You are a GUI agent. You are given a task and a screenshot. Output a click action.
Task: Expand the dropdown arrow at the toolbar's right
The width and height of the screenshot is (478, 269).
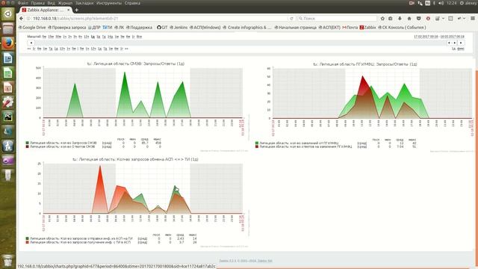464,19
